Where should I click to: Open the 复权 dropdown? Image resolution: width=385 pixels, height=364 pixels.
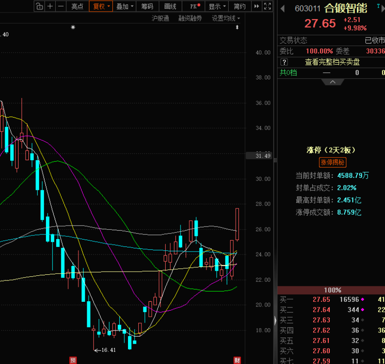coord(101,6)
